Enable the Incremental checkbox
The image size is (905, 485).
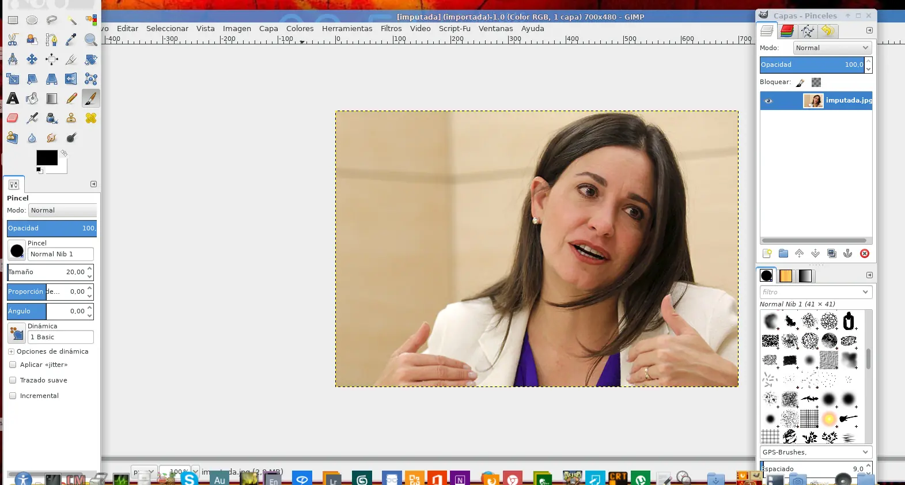[x=13, y=396]
